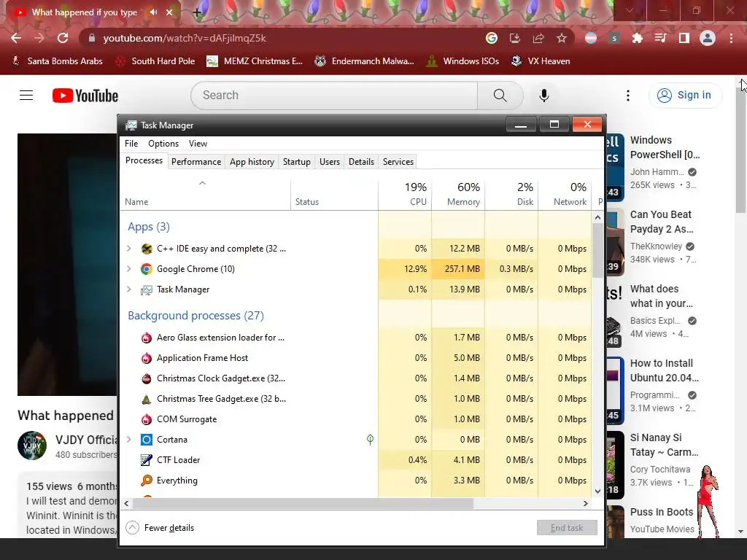Open the View menu in Task Manager
This screenshot has width=747, height=560.
click(198, 144)
